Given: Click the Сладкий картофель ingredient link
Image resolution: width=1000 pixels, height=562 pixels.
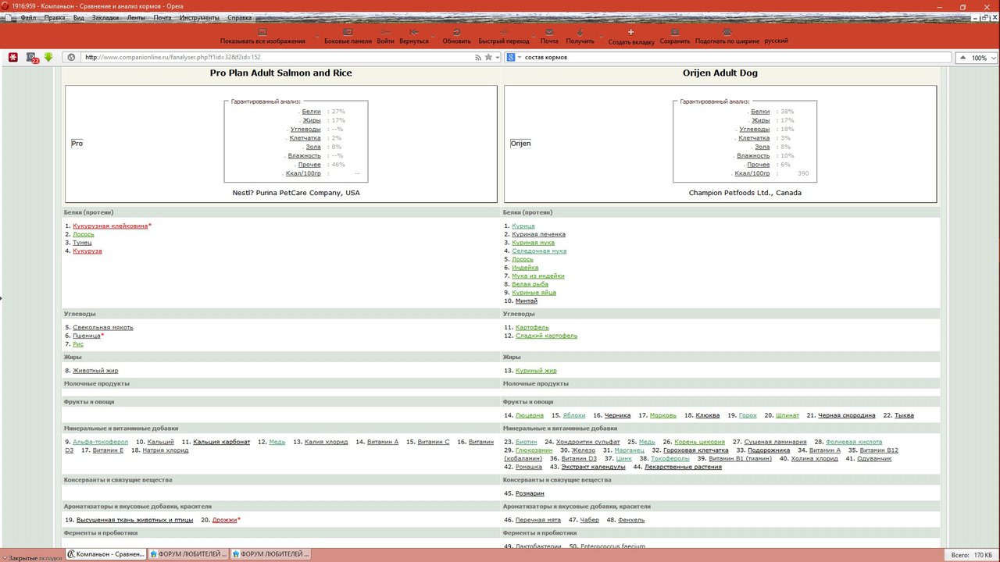Looking at the screenshot, I should click(546, 336).
